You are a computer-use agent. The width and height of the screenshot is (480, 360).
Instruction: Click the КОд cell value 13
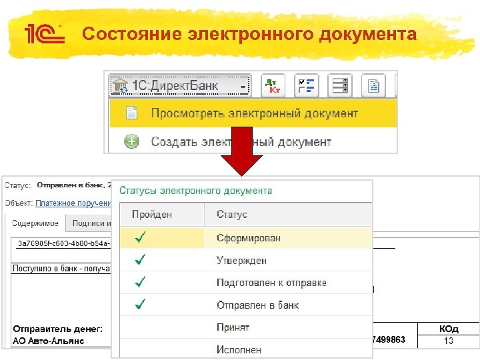point(449,341)
